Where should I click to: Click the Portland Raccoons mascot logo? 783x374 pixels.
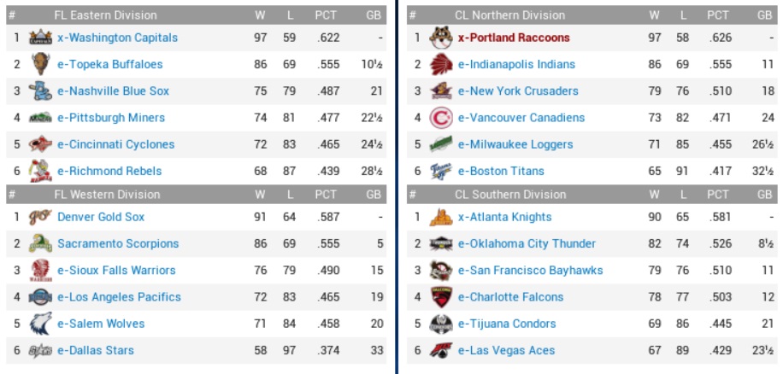[x=440, y=38]
